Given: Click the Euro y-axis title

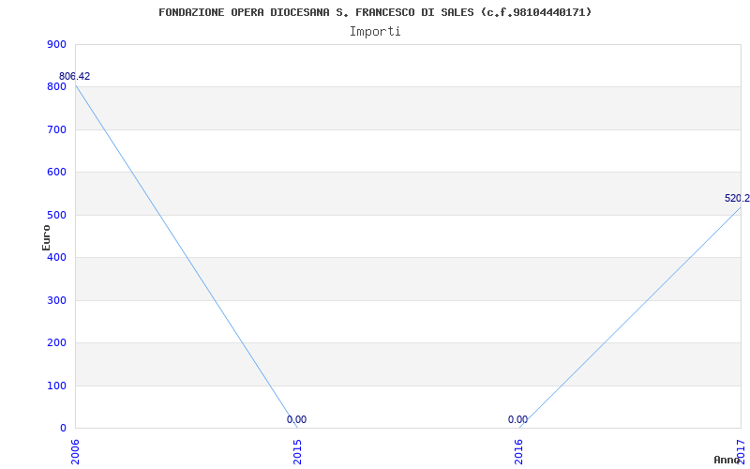Looking at the screenshot, I should click(x=46, y=238).
